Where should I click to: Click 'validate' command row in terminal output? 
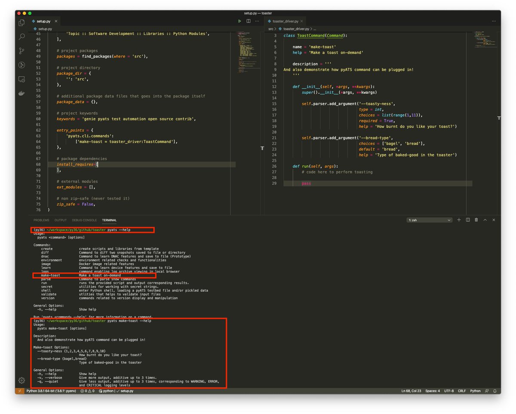click(x=101, y=294)
